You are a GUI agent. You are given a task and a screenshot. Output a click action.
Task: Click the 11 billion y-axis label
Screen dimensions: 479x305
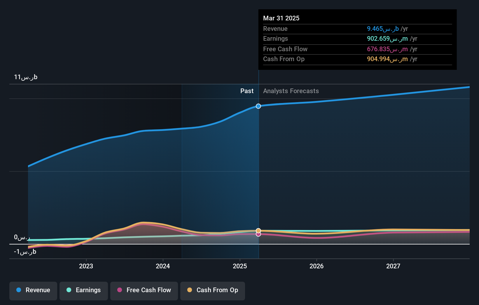[x=25, y=77]
